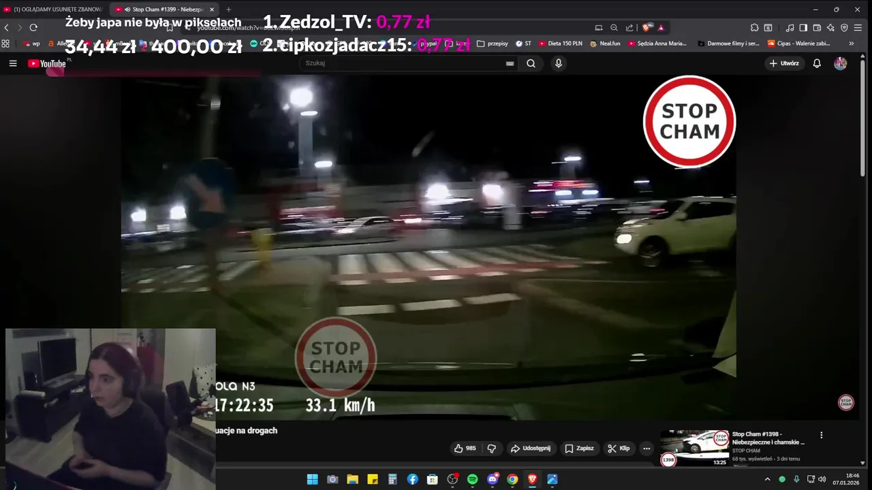This screenshot has height=490, width=872.
Task: Click the search magnifier button
Action: [531, 63]
